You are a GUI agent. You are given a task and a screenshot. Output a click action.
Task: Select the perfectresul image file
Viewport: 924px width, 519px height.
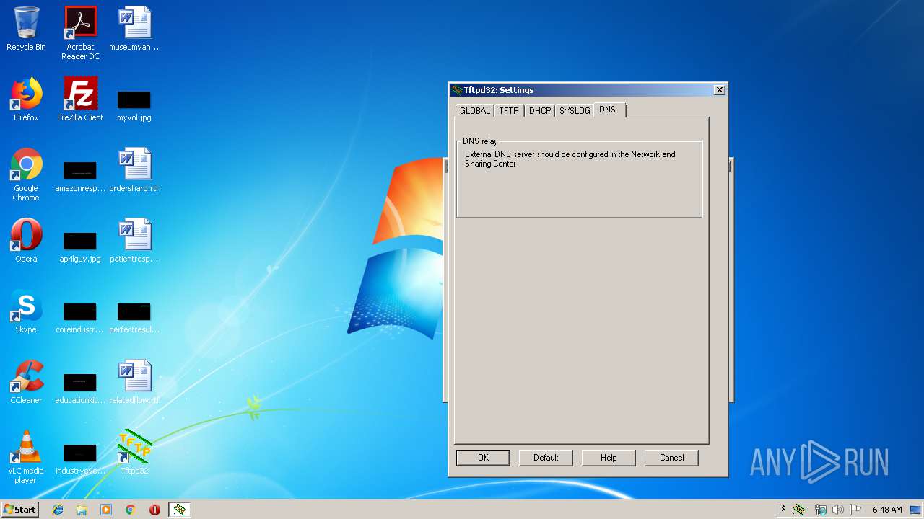(134, 316)
